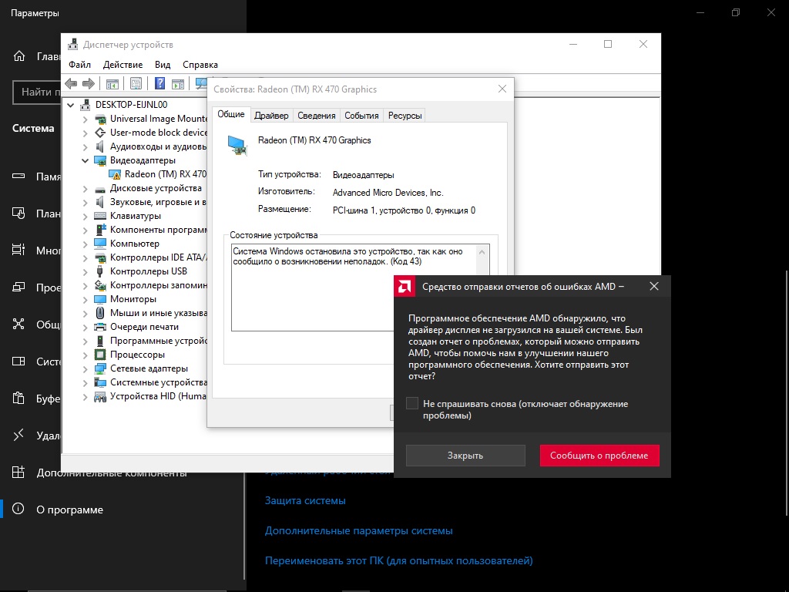Close the Radeon RX 470 Properties dialog
789x592 pixels.
click(x=502, y=89)
